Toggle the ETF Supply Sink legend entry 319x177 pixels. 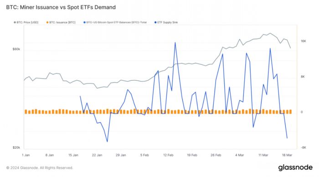pos(166,22)
